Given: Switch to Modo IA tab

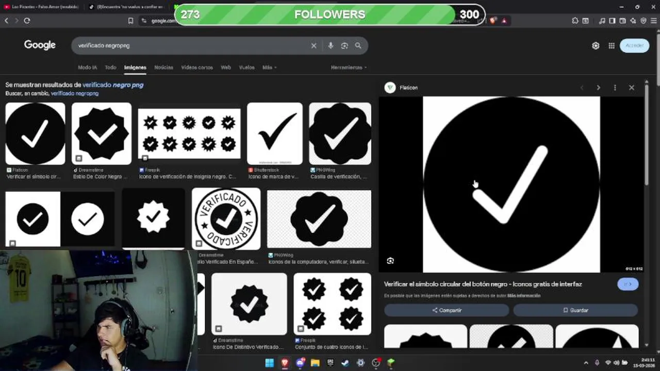Looking at the screenshot, I should pos(87,68).
